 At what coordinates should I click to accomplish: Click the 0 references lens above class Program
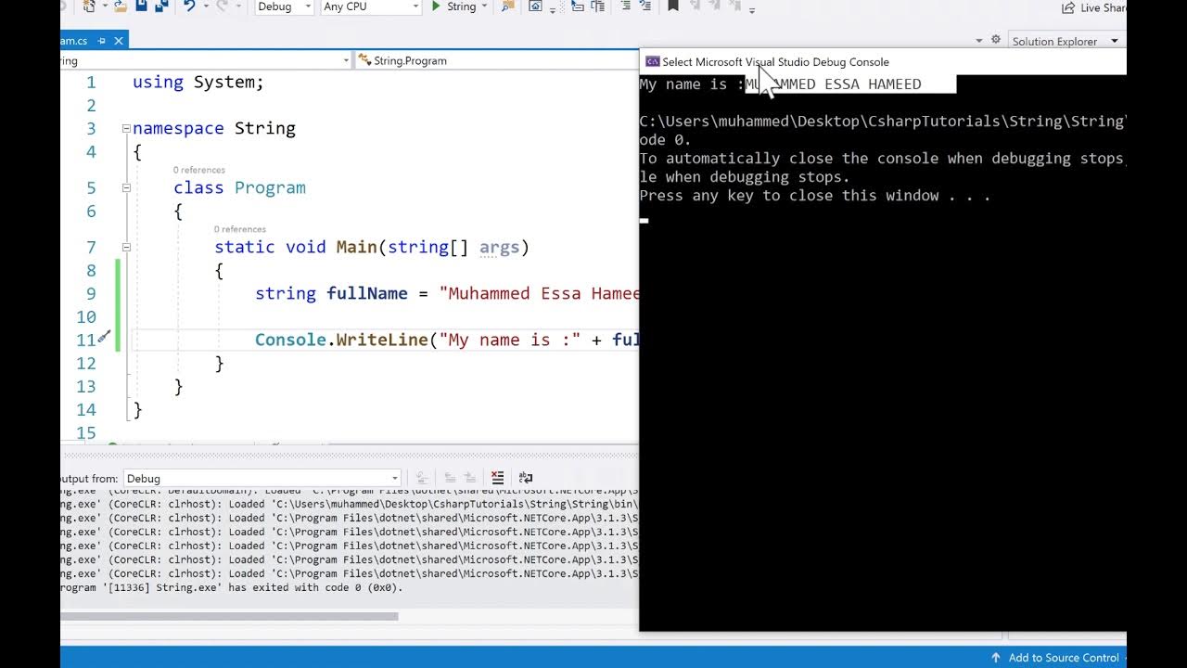pyautogui.click(x=198, y=170)
